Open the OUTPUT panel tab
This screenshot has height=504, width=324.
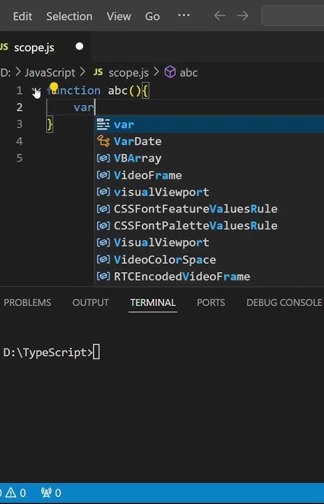91,302
